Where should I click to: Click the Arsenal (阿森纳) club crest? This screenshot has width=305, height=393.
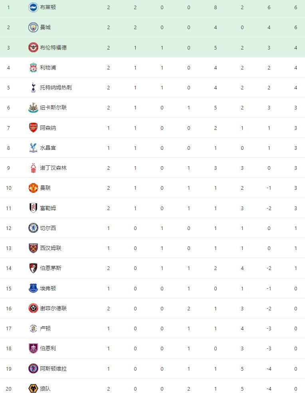[33, 128]
